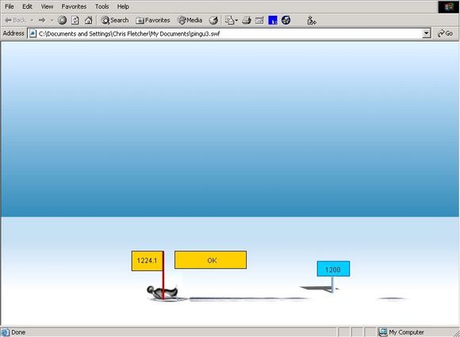This screenshot has width=460, height=337.
Task: Click the status bar page icon
Action: (6, 332)
